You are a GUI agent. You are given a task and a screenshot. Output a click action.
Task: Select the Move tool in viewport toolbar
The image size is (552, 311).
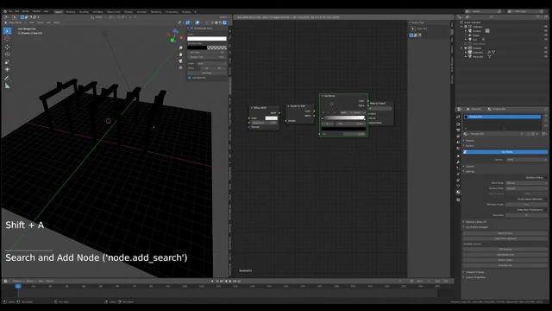coord(8,47)
